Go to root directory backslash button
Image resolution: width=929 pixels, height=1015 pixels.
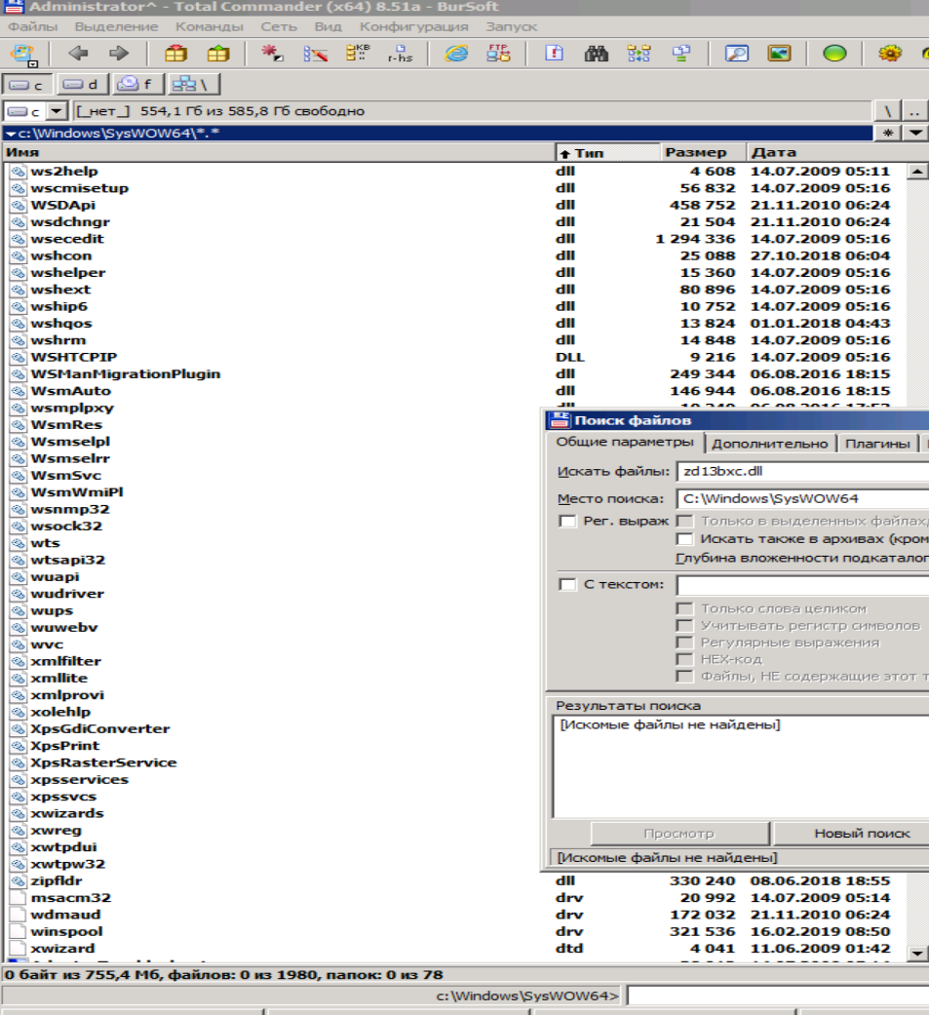tap(887, 111)
